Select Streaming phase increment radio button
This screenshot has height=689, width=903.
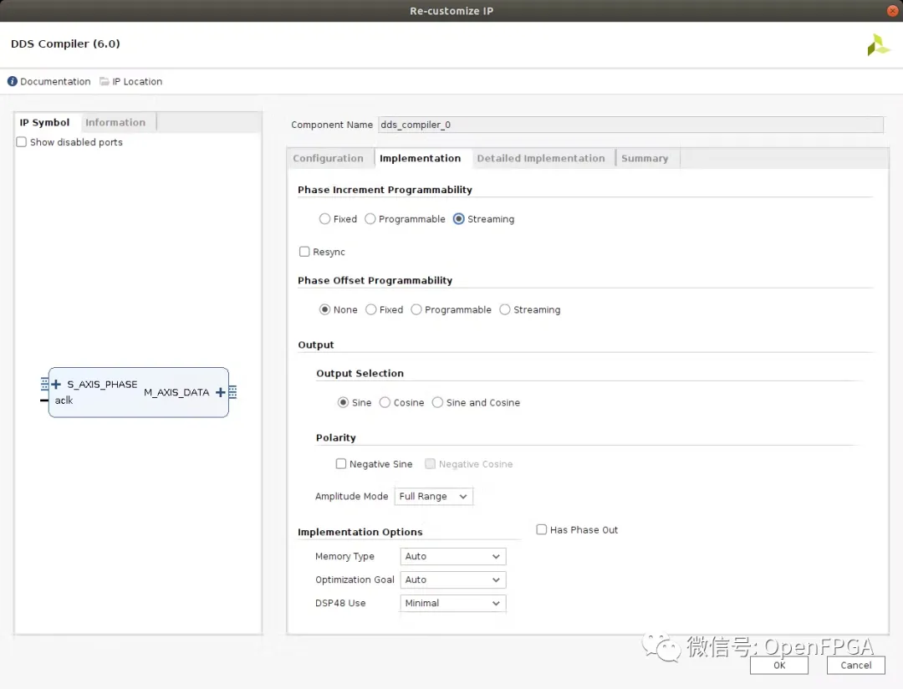pyautogui.click(x=458, y=219)
